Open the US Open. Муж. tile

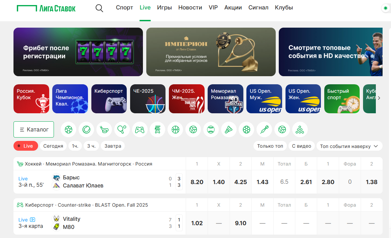[264, 99]
